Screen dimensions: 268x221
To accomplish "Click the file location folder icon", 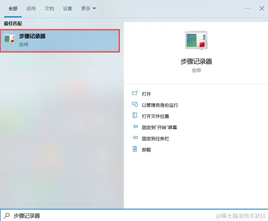I will tap(135, 115).
